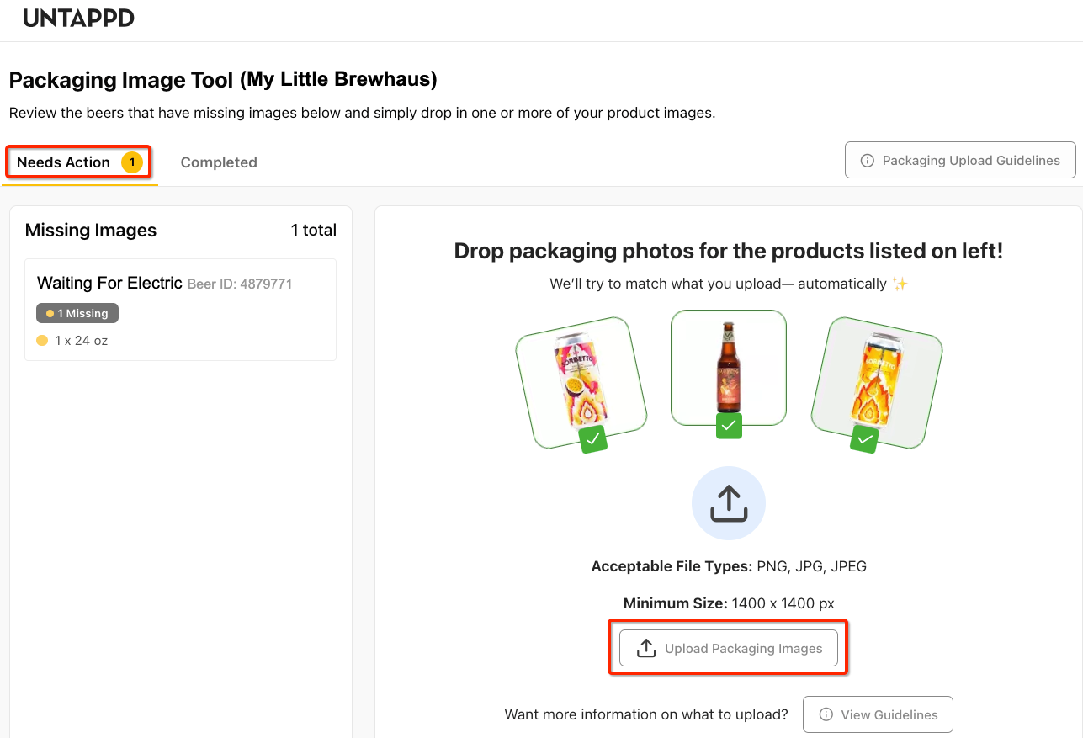Click the green checkmark under the bottle image
This screenshot has width=1083, height=738.
point(729,426)
